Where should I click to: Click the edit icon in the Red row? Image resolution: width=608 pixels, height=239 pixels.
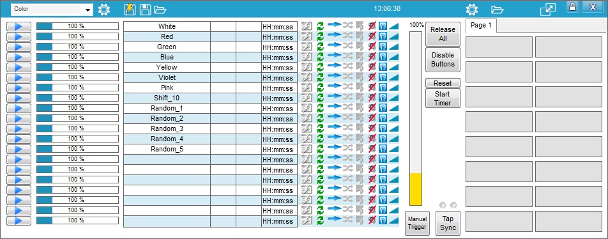307,36
